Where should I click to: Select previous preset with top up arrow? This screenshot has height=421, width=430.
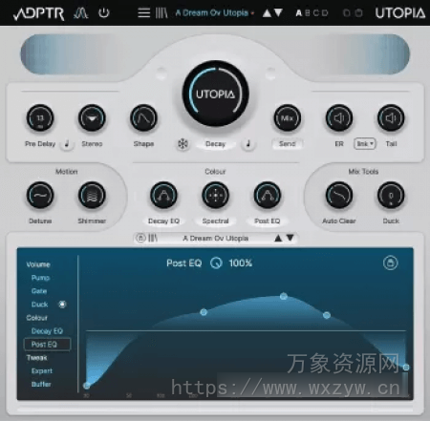pyautogui.click(x=267, y=13)
